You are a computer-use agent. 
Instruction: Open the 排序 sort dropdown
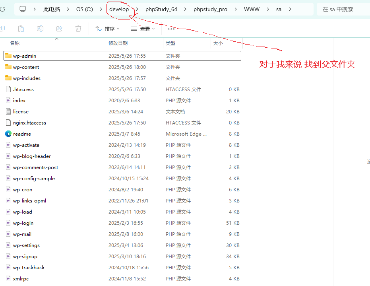(x=107, y=29)
